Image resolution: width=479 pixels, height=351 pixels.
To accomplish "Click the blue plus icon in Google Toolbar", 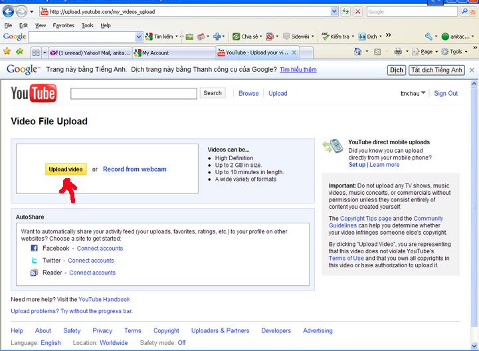I will [x=217, y=37].
